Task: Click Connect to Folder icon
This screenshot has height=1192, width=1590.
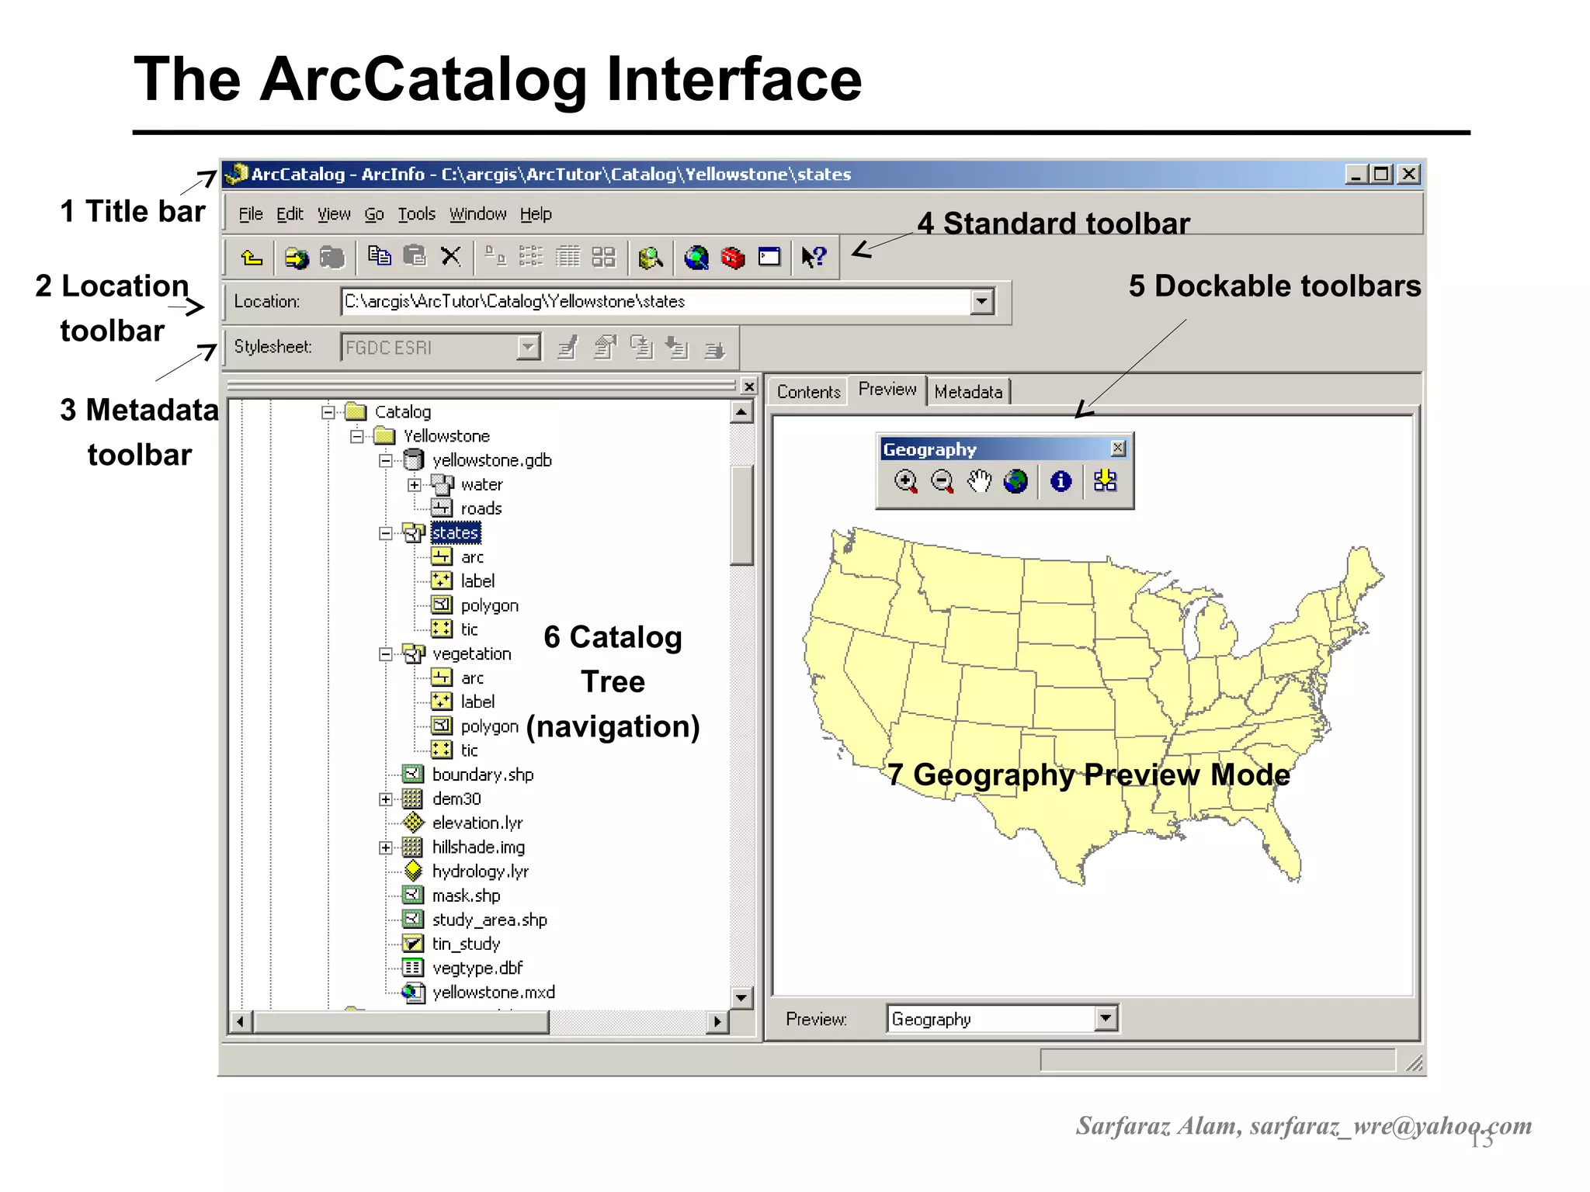Action: click(296, 258)
